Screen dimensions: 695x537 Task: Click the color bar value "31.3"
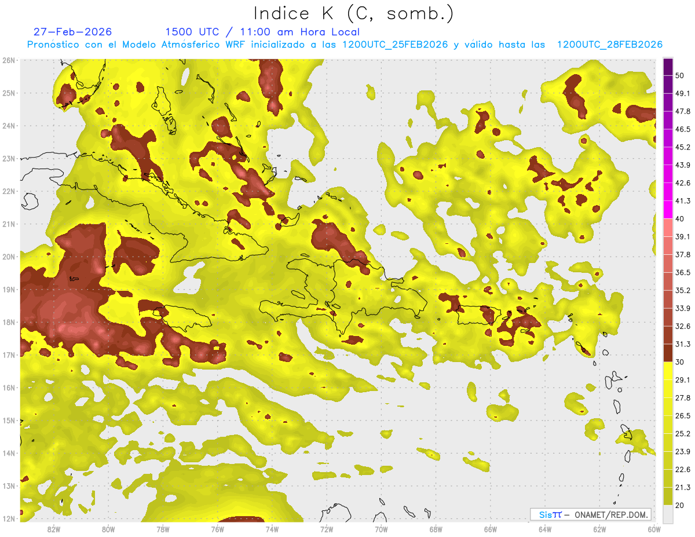point(683,344)
